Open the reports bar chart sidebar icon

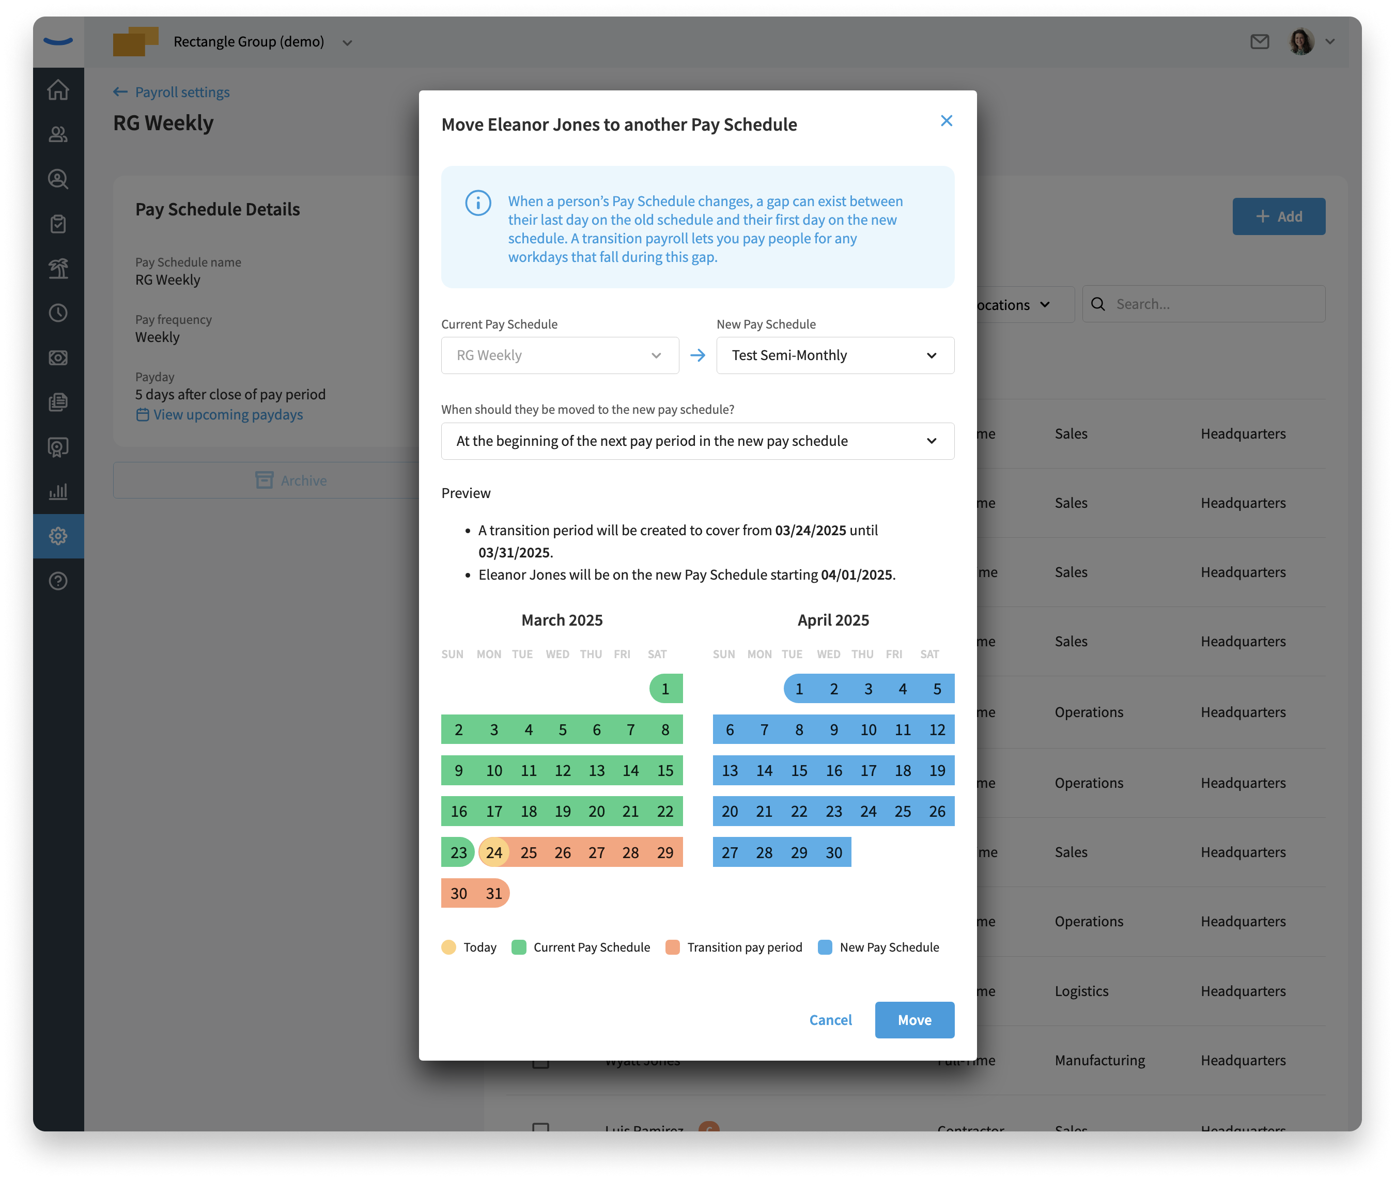58,491
